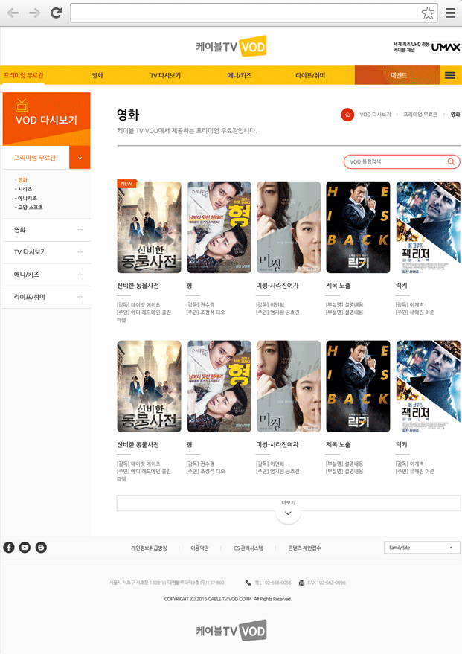Open 영화 in the top navigation

(97, 75)
